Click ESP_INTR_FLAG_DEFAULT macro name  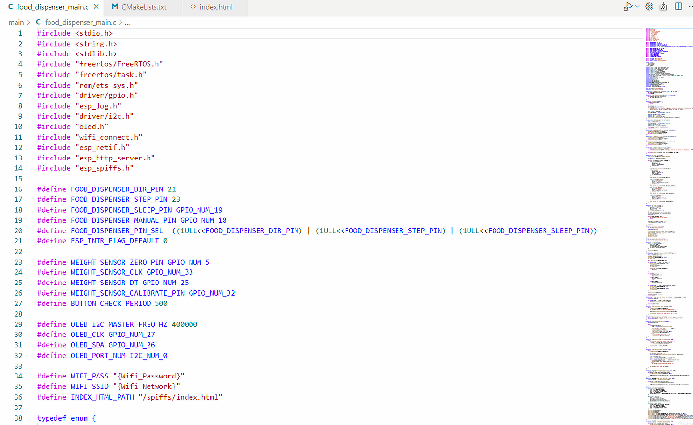(115, 241)
